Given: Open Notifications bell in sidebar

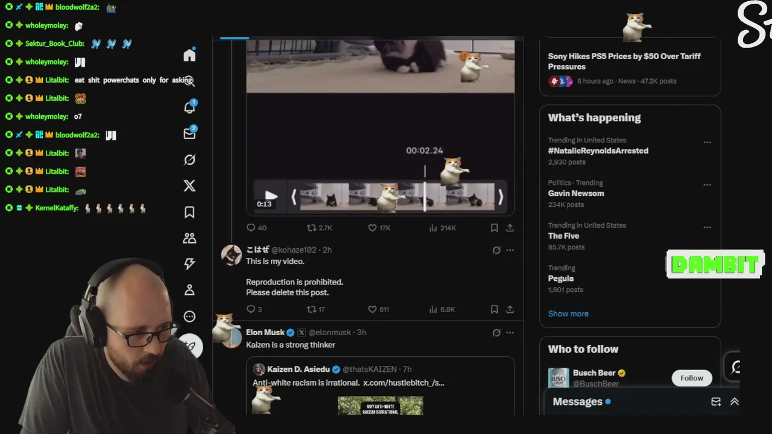Looking at the screenshot, I should tap(189, 107).
